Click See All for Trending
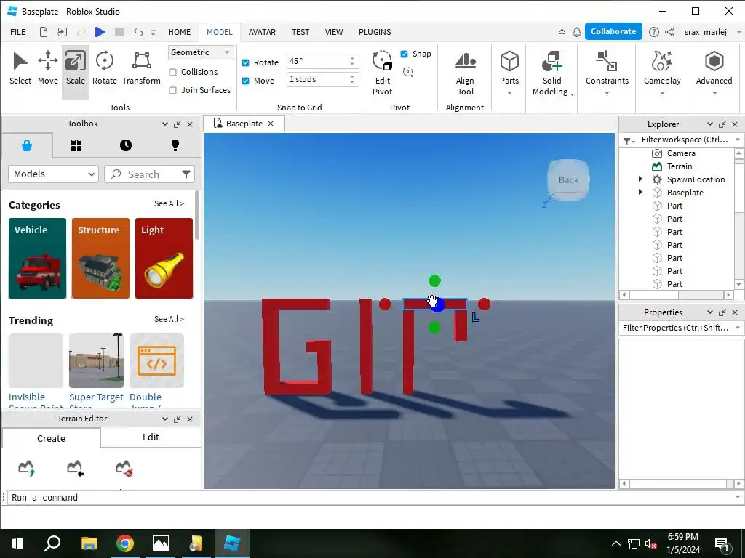 pos(169,320)
